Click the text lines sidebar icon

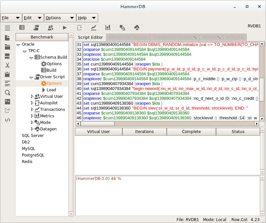(x=8, y=83)
